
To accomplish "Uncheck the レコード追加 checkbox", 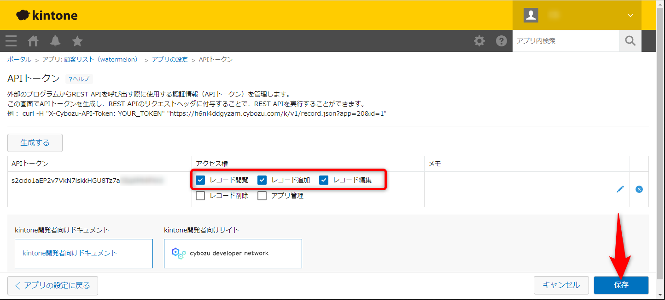I will coord(262,180).
